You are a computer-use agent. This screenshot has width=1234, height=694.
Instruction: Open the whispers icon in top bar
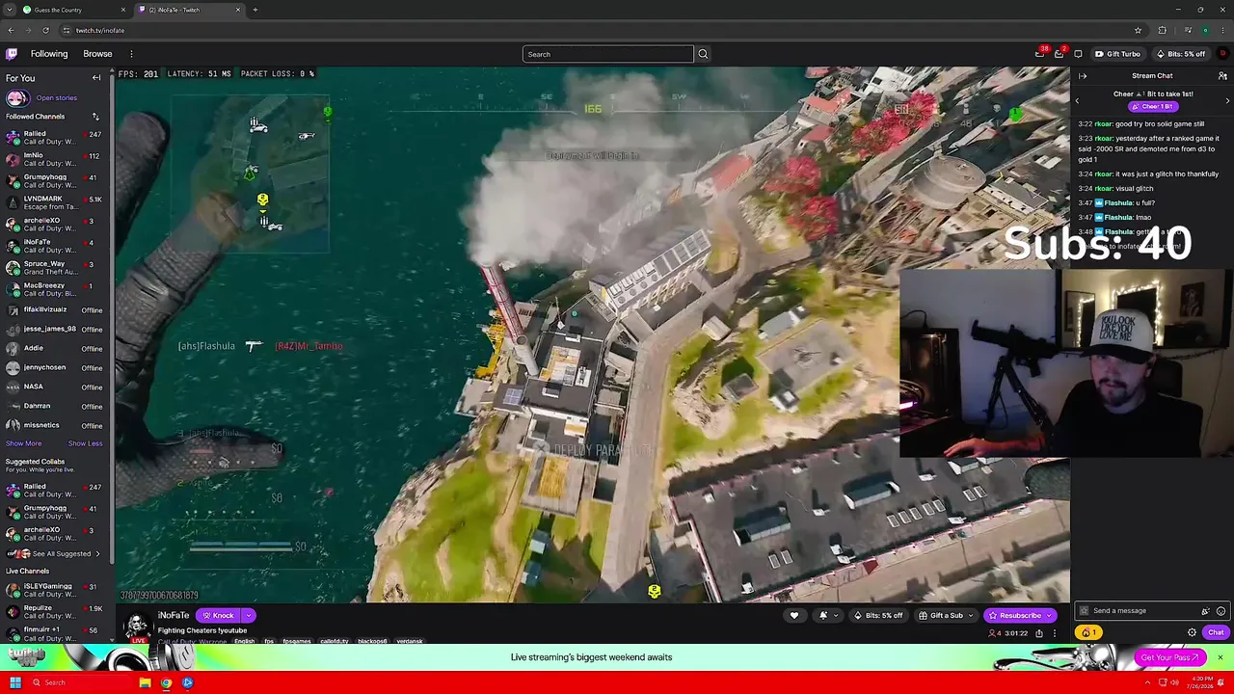point(1078,54)
